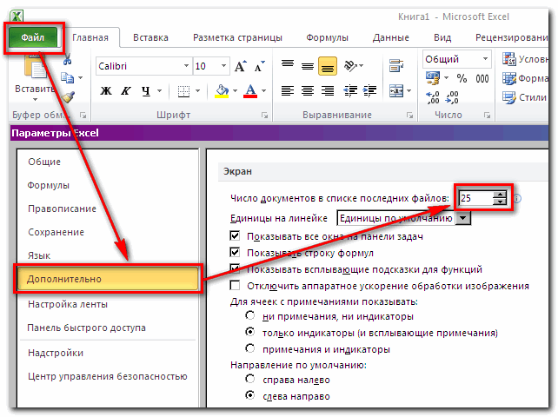Open the font size dropdown
The height and width of the screenshot is (417, 558).
pyautogui.click(x=223, y=66)
